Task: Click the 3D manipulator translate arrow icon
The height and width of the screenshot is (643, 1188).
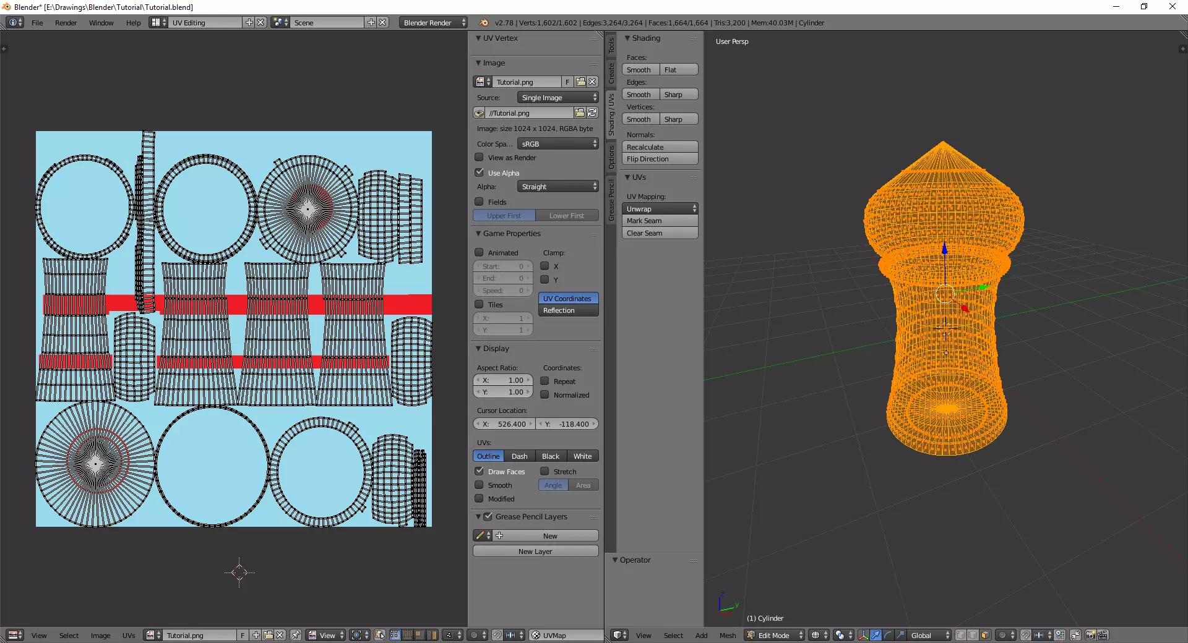Action: point(876,635)
